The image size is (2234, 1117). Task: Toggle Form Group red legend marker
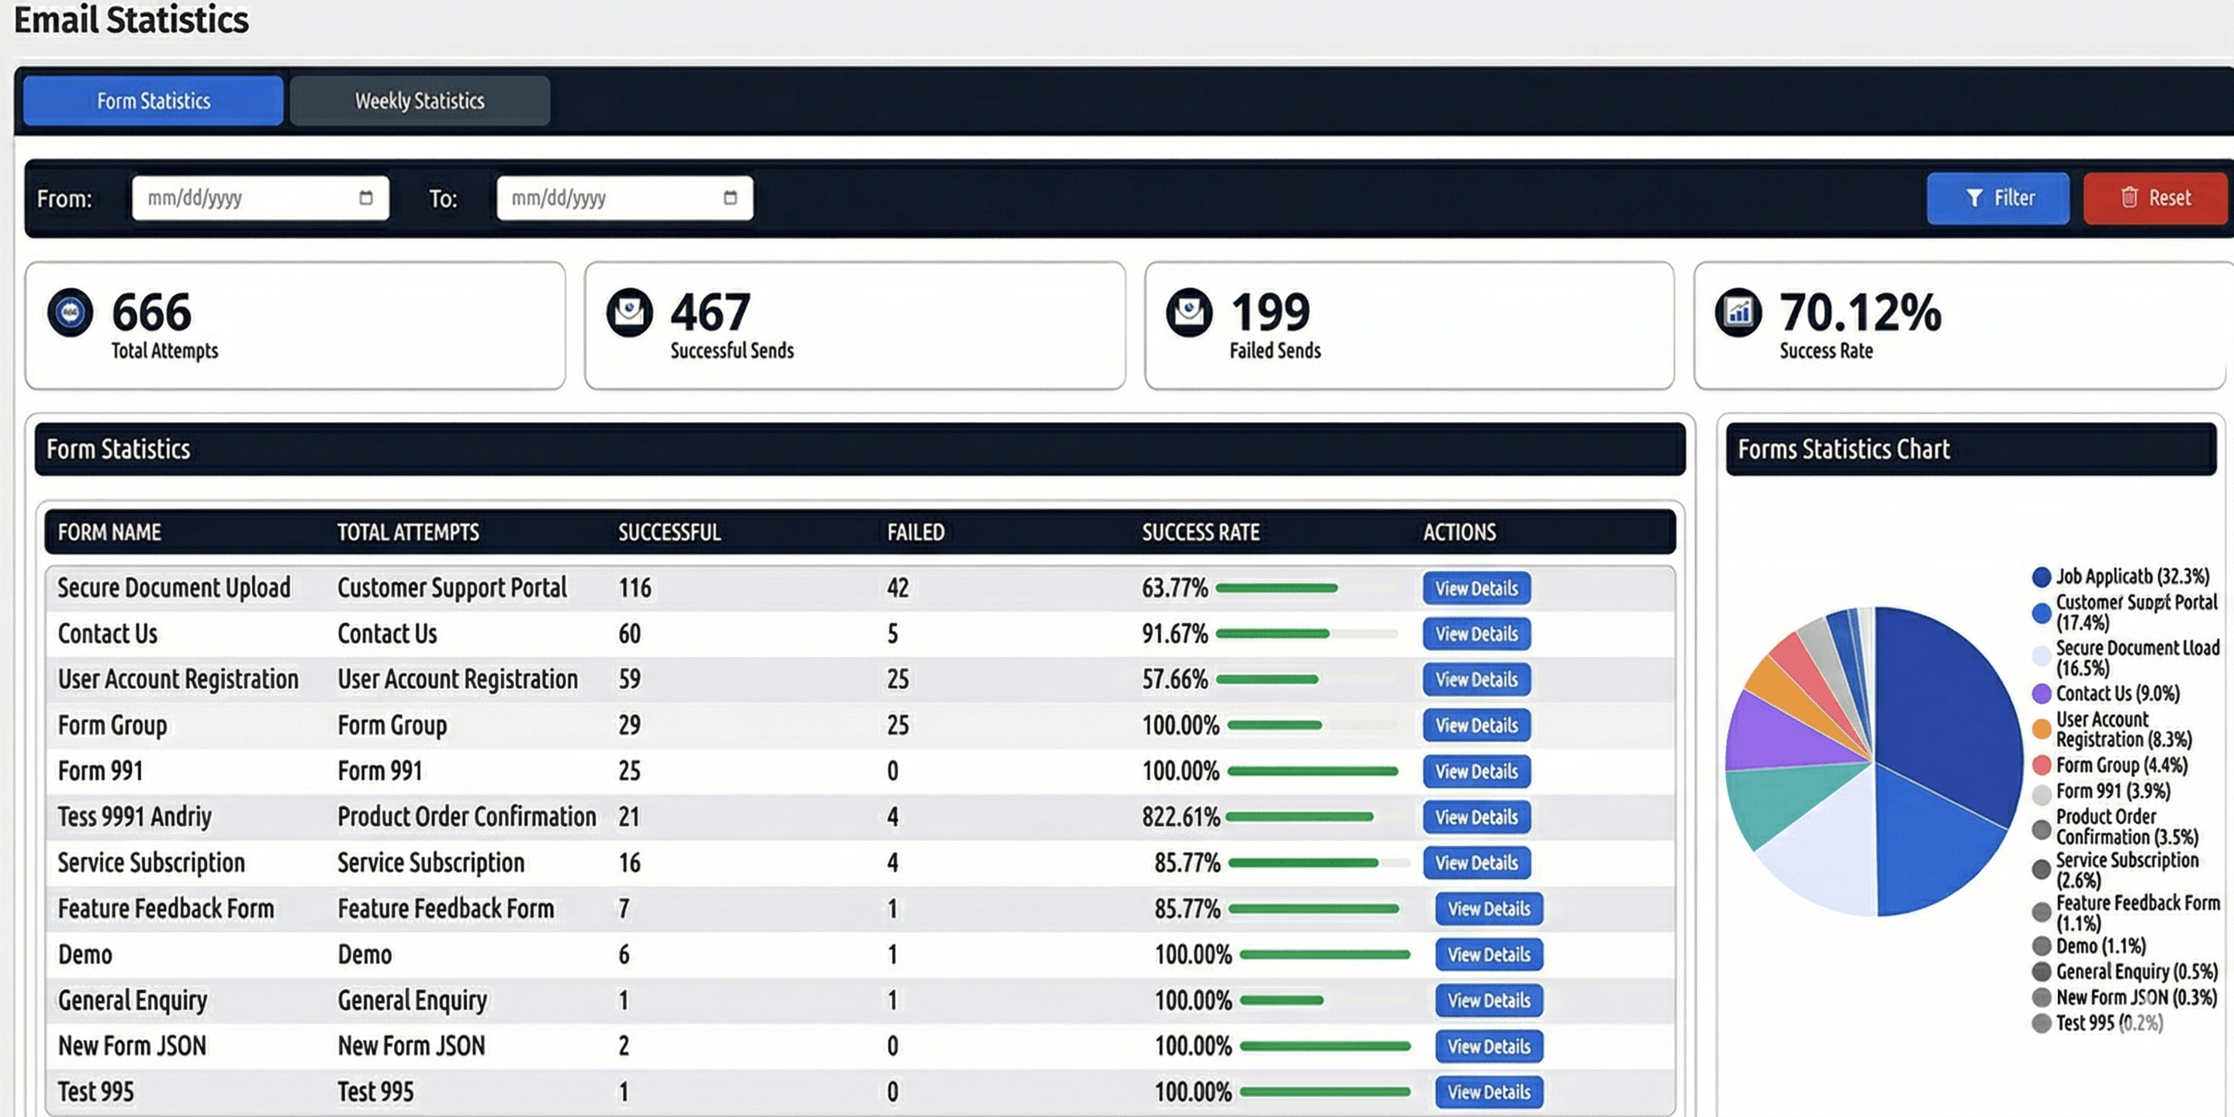(x=2042, y=765)
